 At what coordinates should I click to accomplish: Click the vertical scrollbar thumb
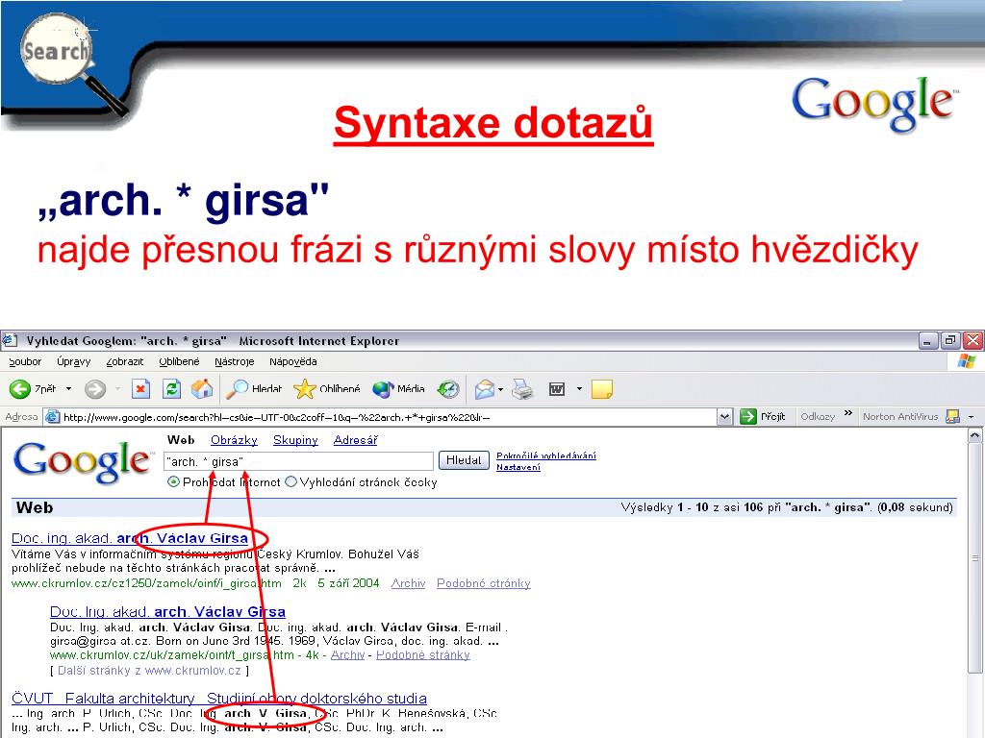point(975,558)
